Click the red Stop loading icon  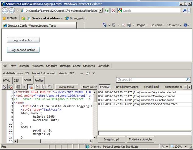click(113, 11)
